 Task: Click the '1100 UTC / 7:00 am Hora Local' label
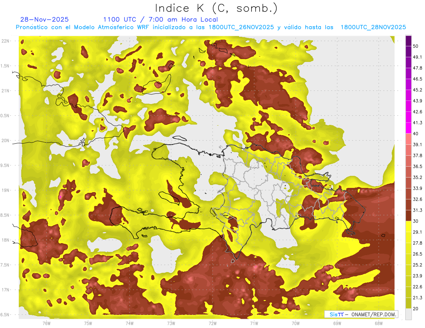tap(160, 19)
